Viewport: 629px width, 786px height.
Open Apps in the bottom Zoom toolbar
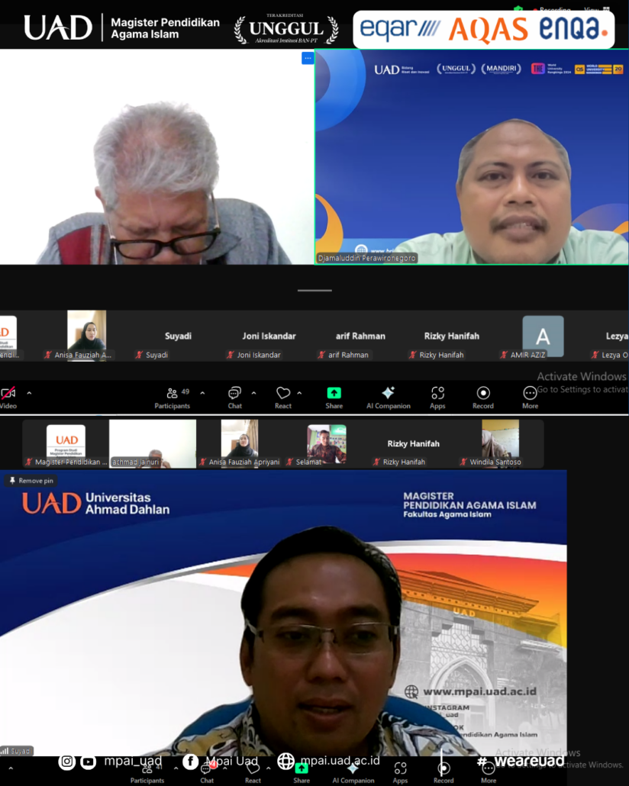[x=400, y=774]
